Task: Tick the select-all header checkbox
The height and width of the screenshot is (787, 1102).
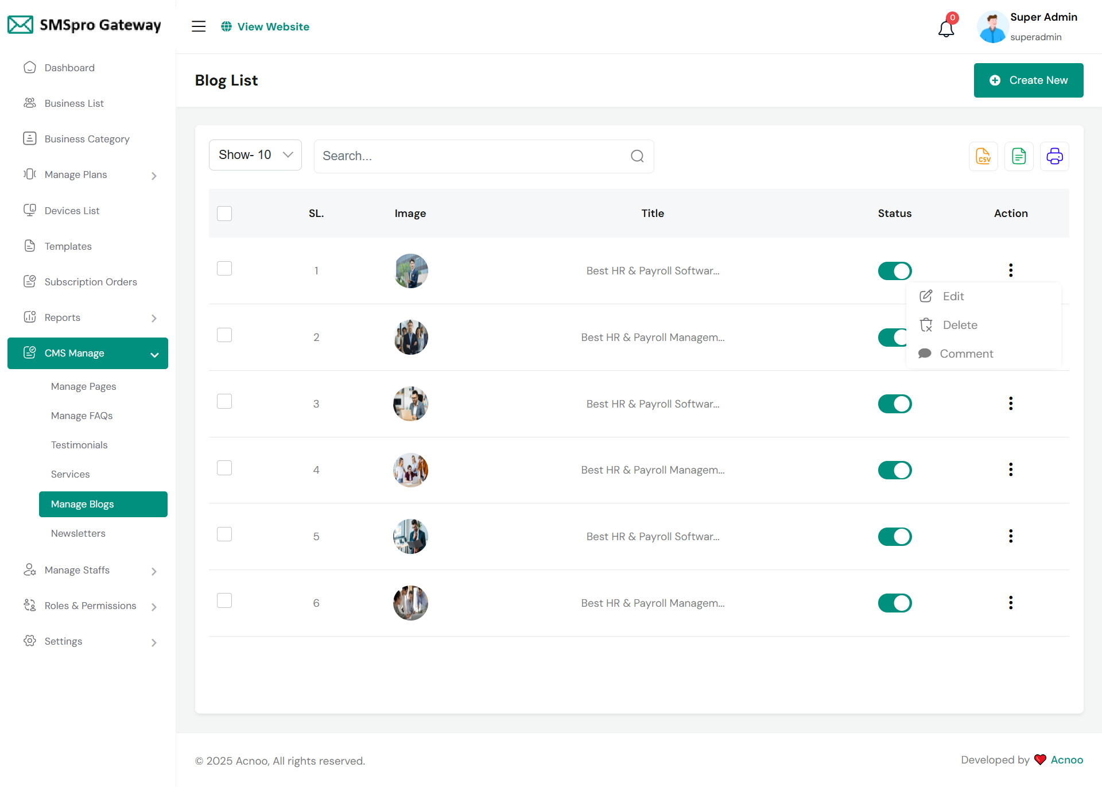Action: [x=224, y=214]
